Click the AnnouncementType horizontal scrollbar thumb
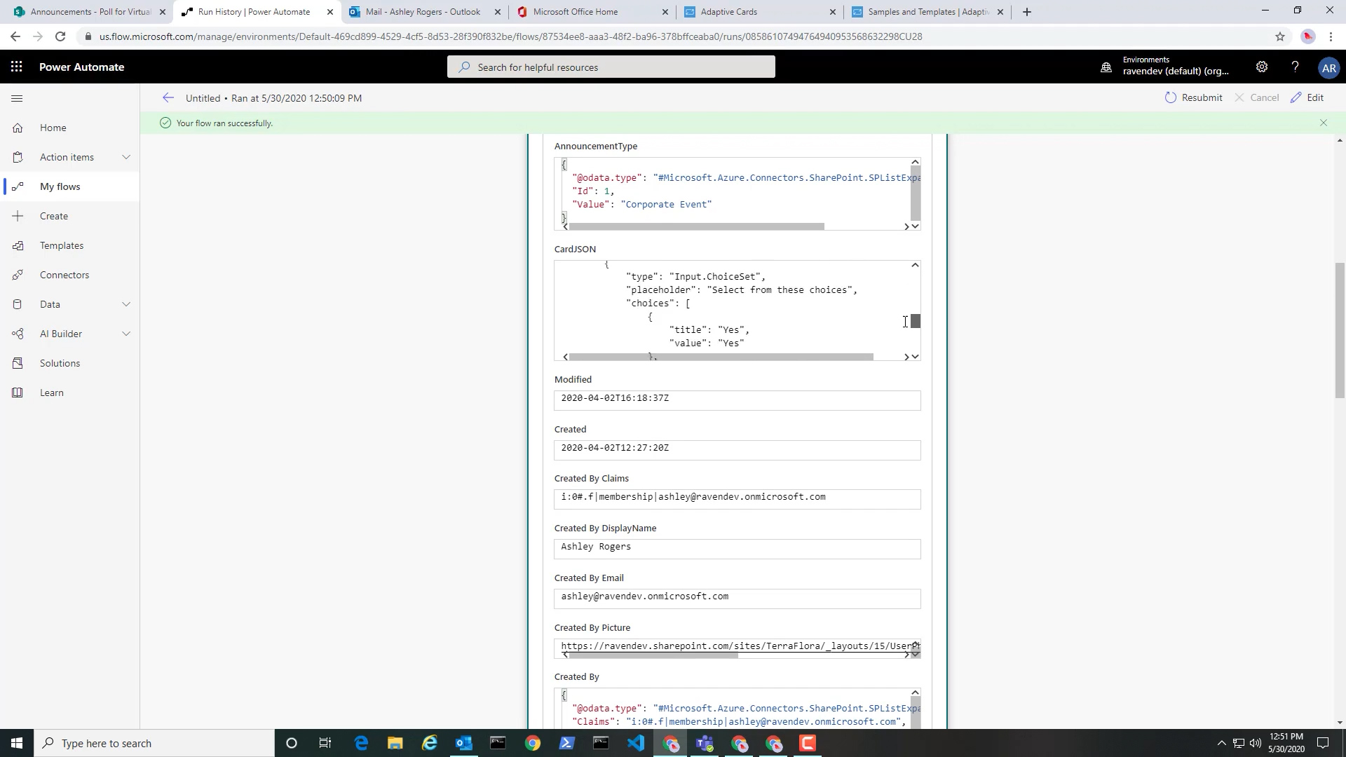 697,226
